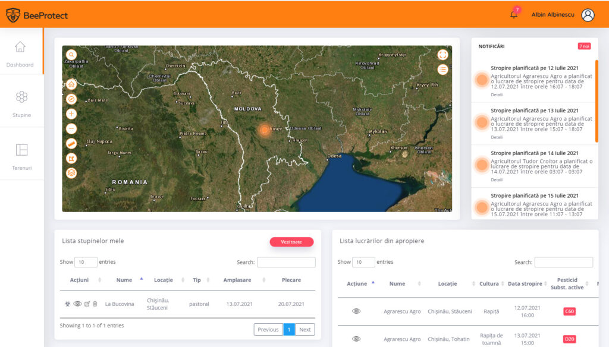
Task: Click the pastoral type cell
Action: click(199, 304)
